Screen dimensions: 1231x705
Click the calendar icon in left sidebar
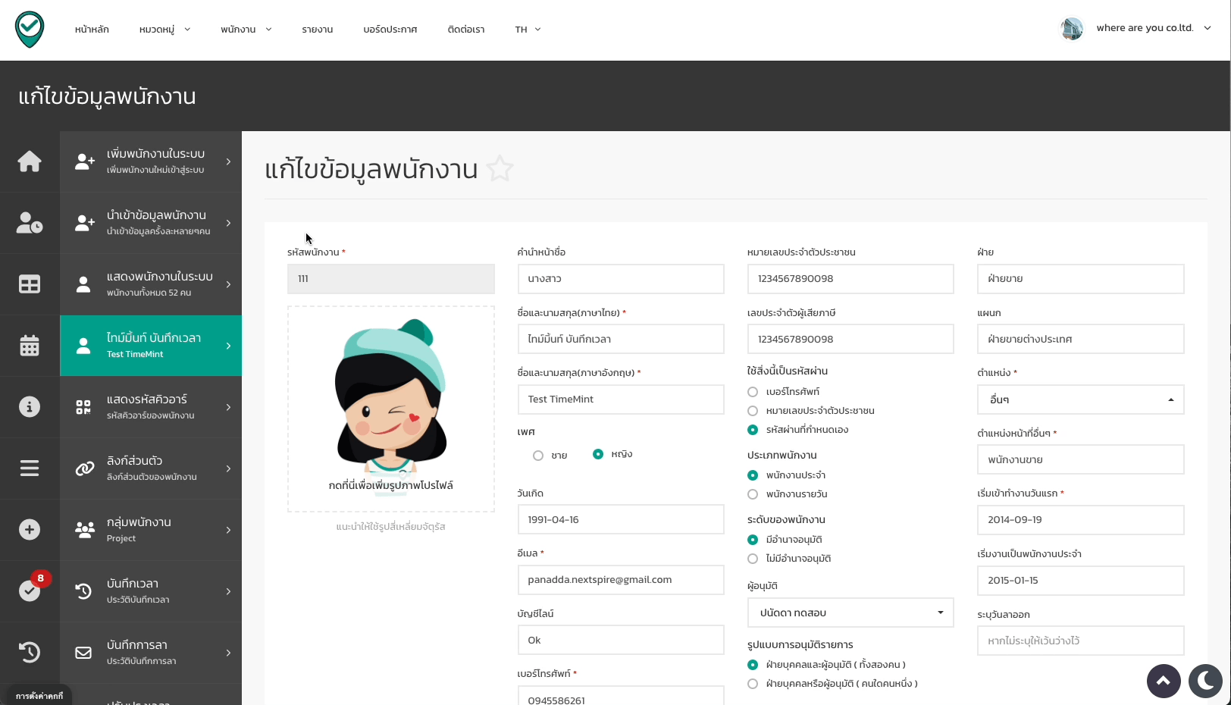point(30,346)
